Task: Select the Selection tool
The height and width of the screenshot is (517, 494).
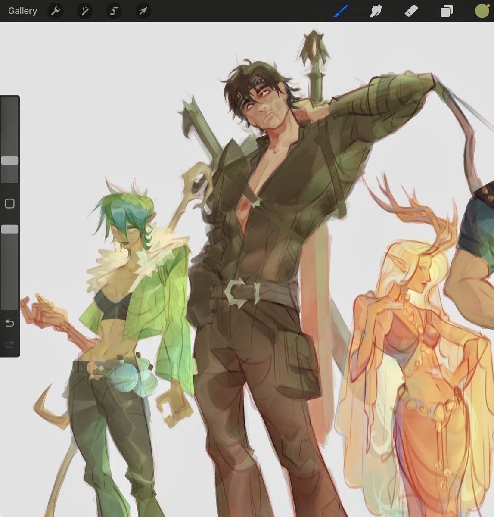Action: coord(114,11)
